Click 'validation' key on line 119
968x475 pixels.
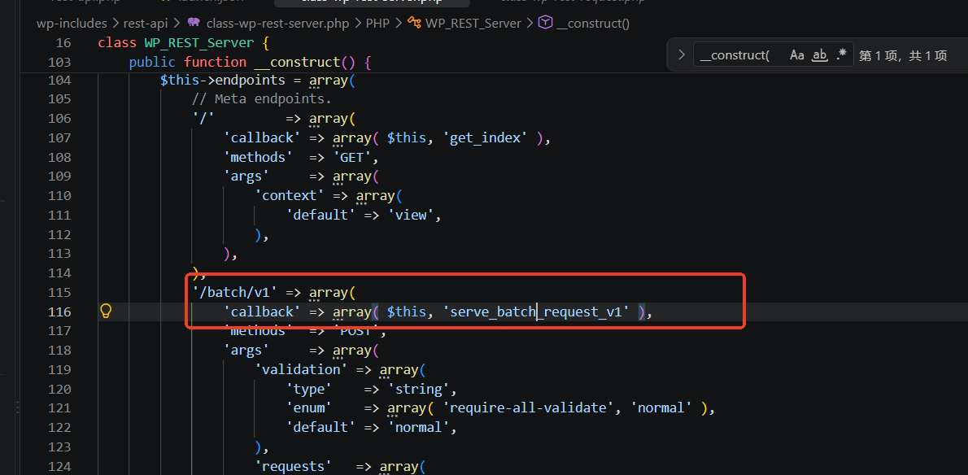coord(301,369)
